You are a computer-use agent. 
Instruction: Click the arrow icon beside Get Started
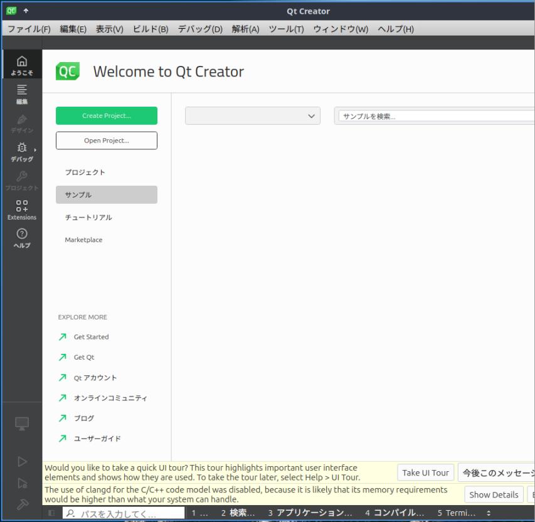(x=63, y=337)
